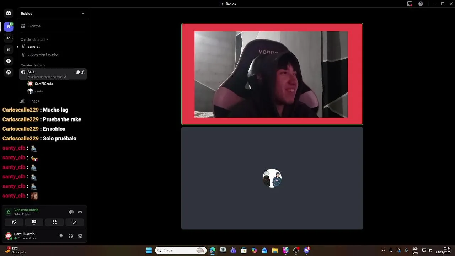Toggle noise suppression waveform icon
Viewport: 455px width, 256px height.
(71, 212)
